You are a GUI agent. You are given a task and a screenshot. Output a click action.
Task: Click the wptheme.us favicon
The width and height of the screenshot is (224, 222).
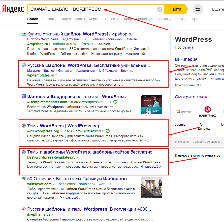pos(24,209)
